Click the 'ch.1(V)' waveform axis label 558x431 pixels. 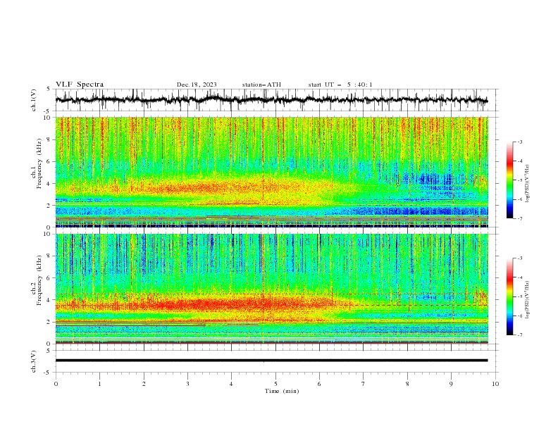34,100
